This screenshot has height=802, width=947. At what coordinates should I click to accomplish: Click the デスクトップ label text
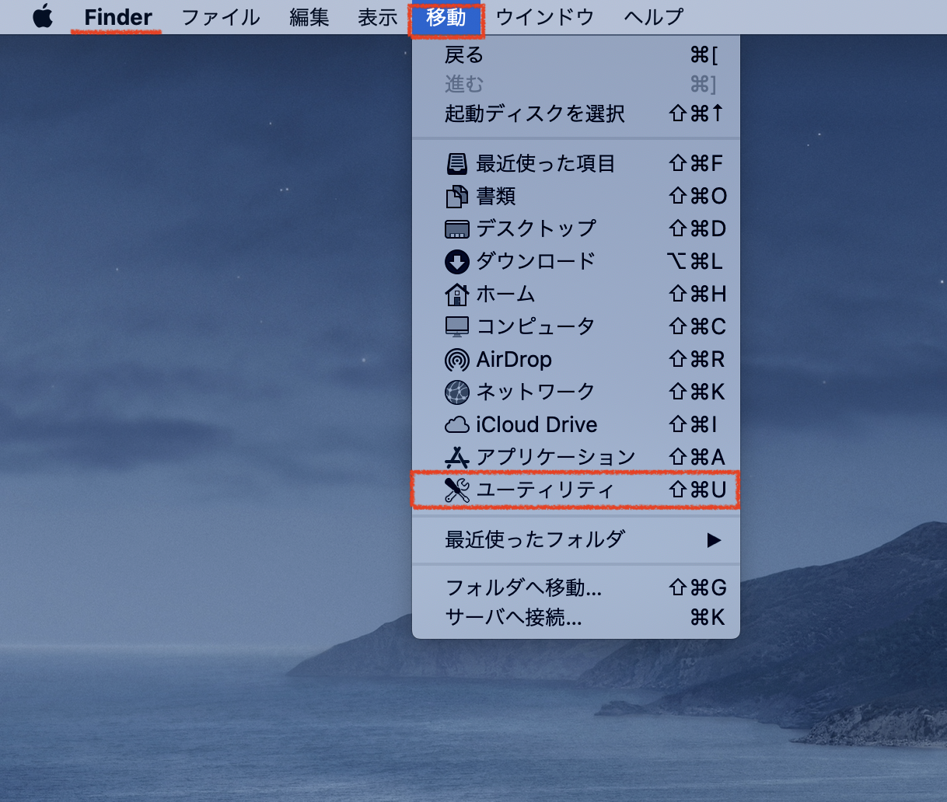[536, 229]
